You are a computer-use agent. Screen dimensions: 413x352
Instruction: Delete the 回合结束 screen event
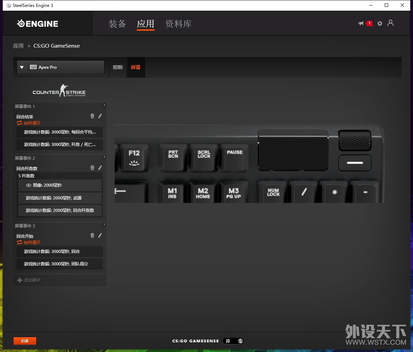click(x=92, y=116)
